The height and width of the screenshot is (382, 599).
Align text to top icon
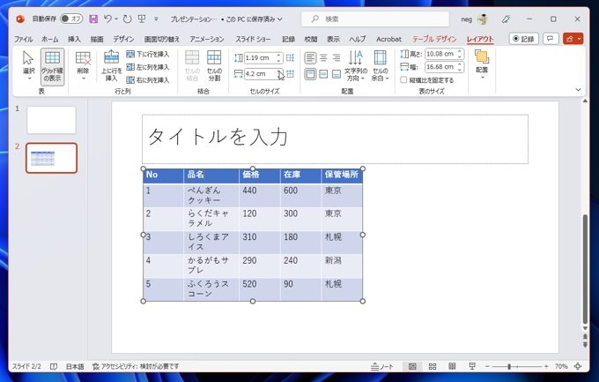[x=310, y=74]
